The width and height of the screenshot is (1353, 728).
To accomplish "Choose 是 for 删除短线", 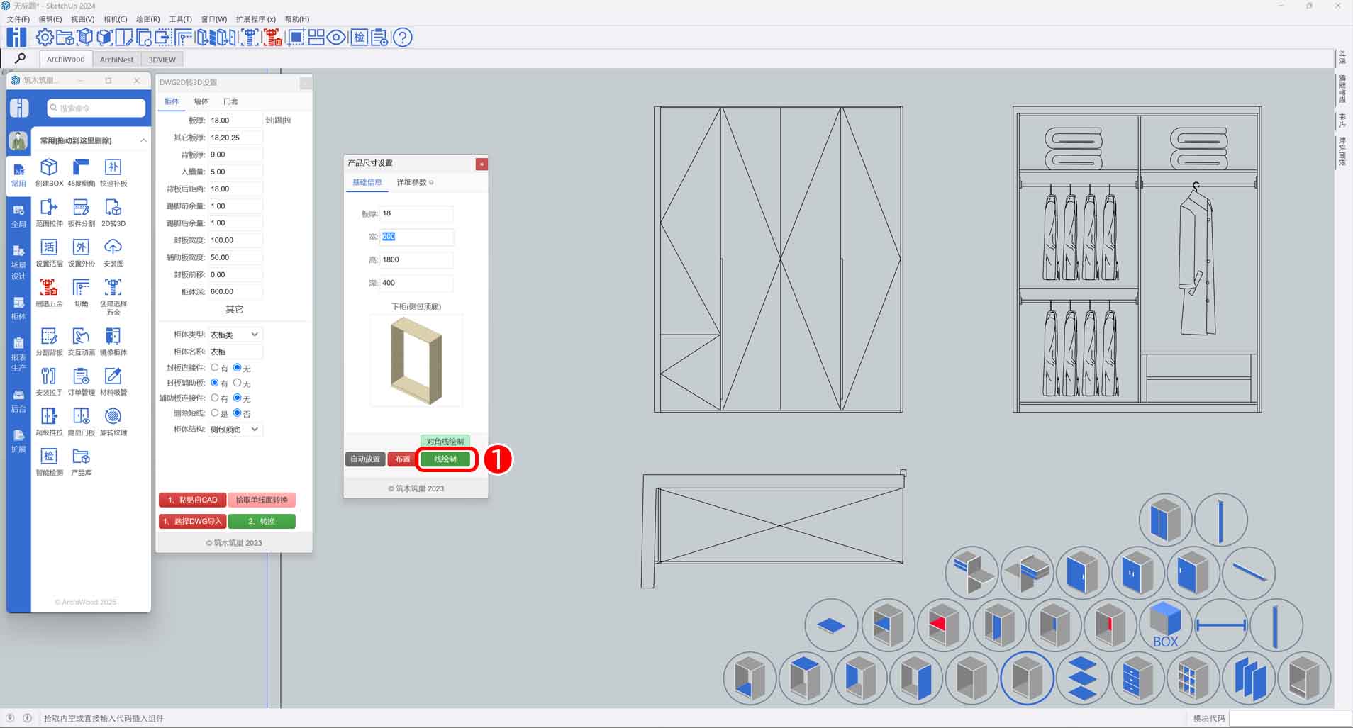I will click(x=215, y=413).
